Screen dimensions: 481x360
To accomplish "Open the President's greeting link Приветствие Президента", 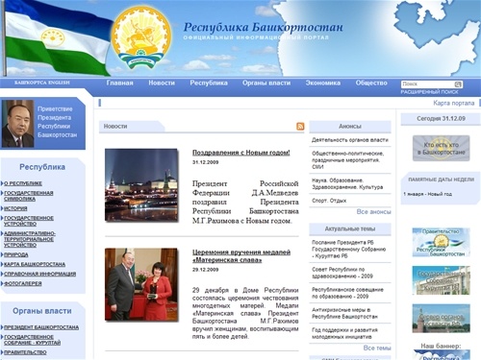I will 58,122.
